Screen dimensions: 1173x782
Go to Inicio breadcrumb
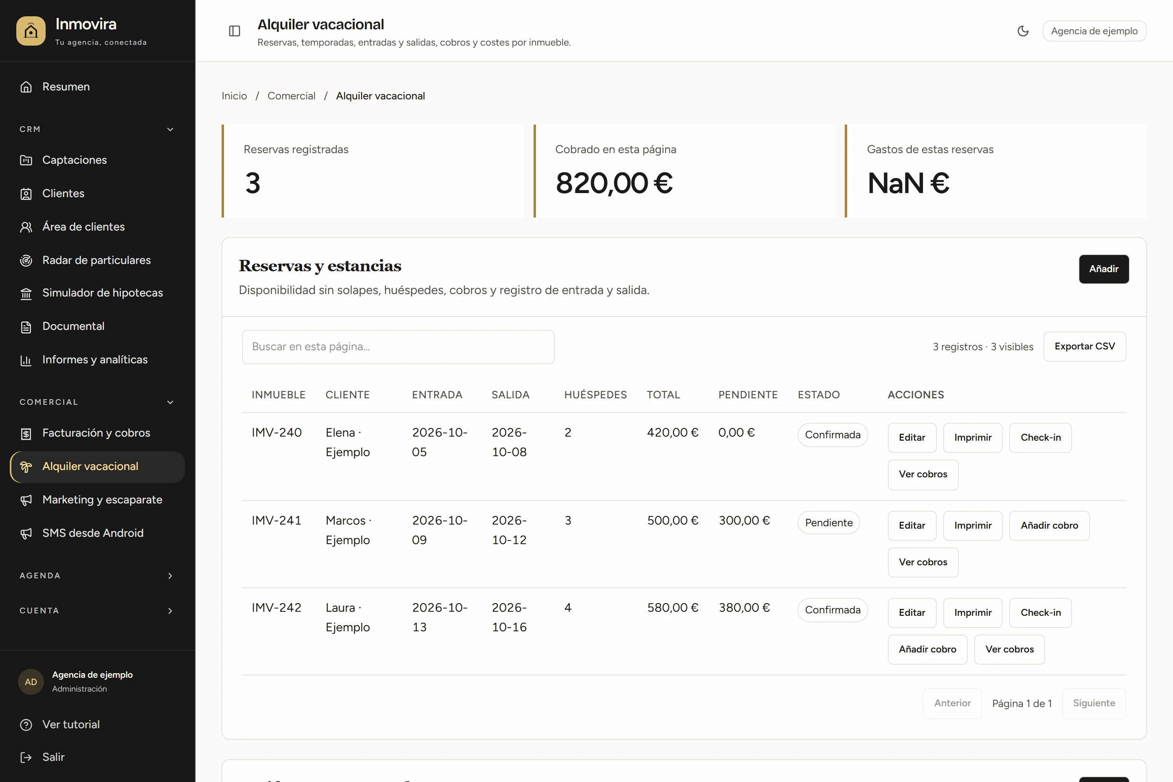click(235, 96)
